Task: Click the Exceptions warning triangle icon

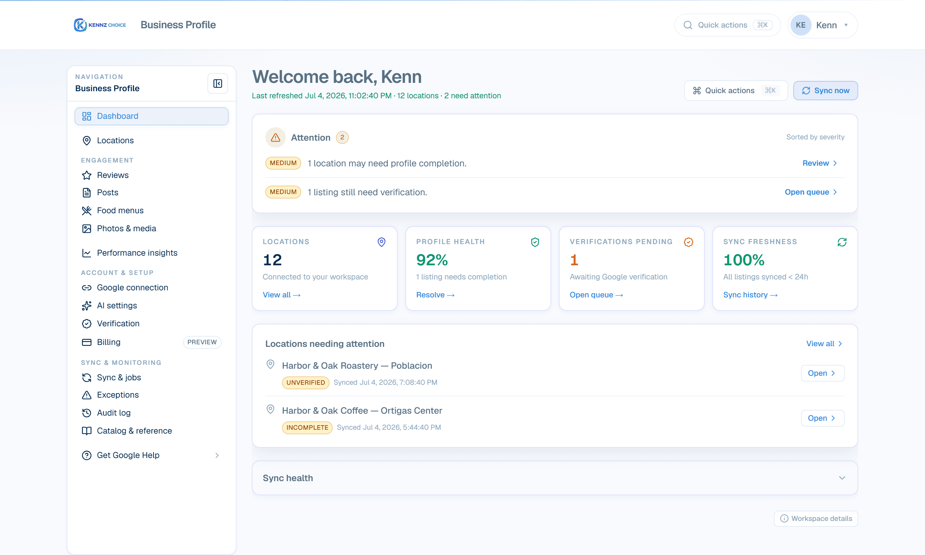Action: [87, 395]
